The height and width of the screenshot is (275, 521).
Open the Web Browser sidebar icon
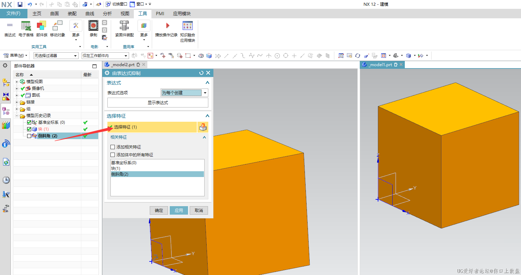click(x=6, y=162)
